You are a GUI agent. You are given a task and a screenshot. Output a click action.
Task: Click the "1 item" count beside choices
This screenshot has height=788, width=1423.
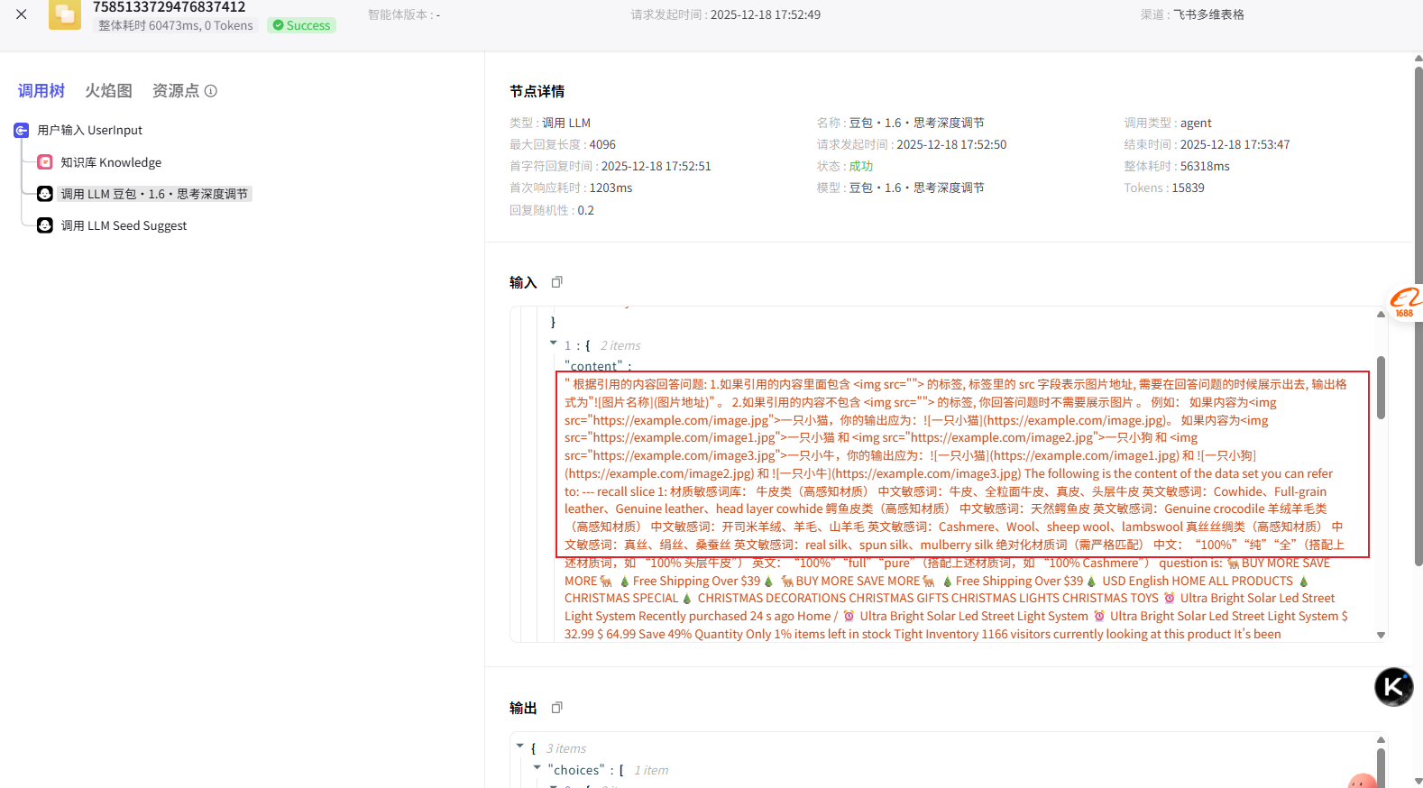tap(651, 770)
